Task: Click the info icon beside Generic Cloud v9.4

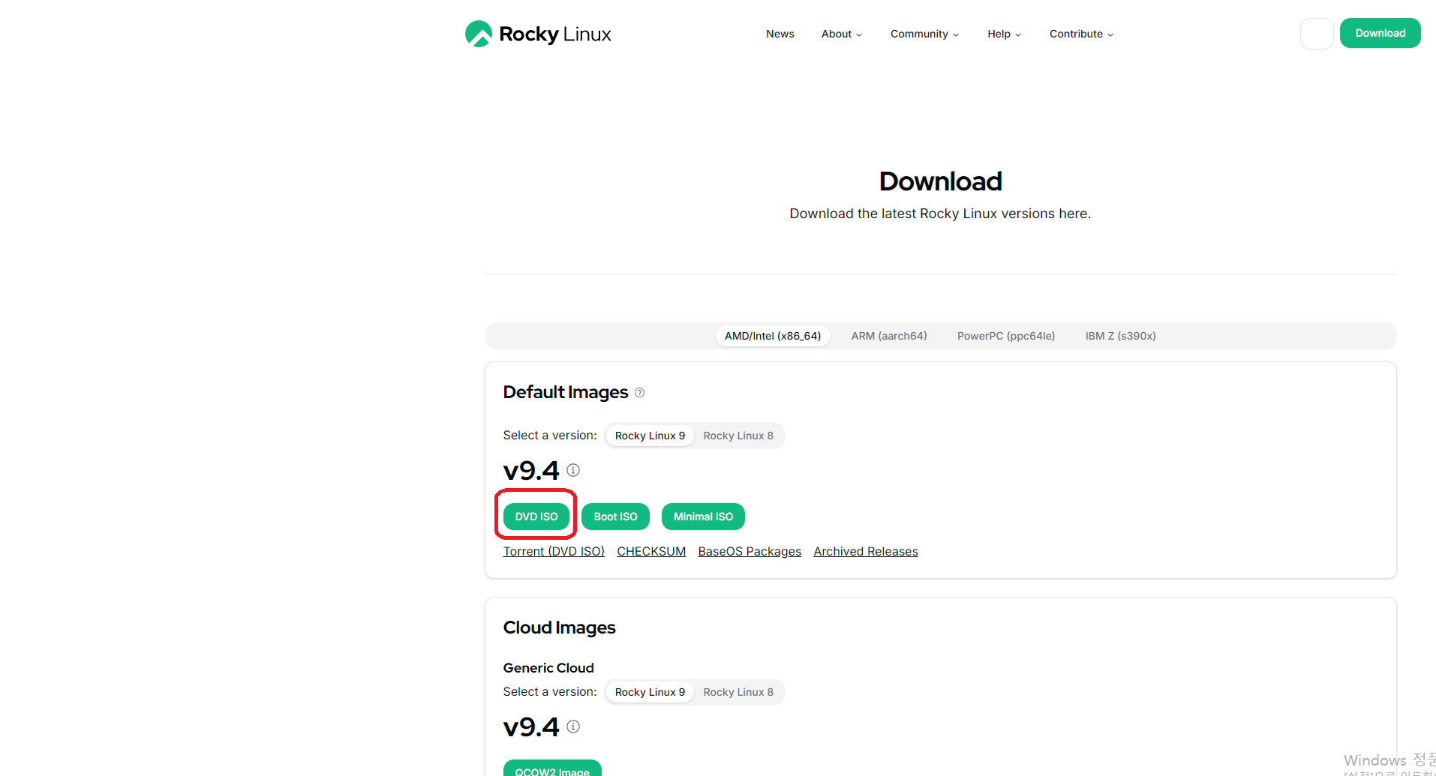Action: (573, 727)
